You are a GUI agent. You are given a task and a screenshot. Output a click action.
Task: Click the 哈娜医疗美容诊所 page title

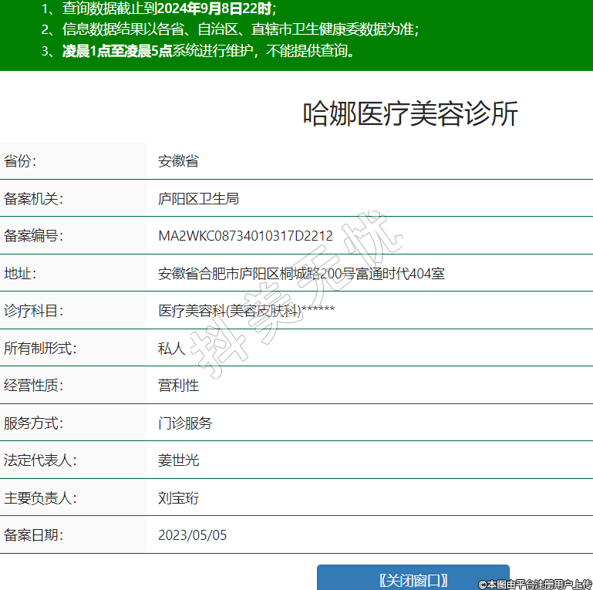click(x=409, y=114)
